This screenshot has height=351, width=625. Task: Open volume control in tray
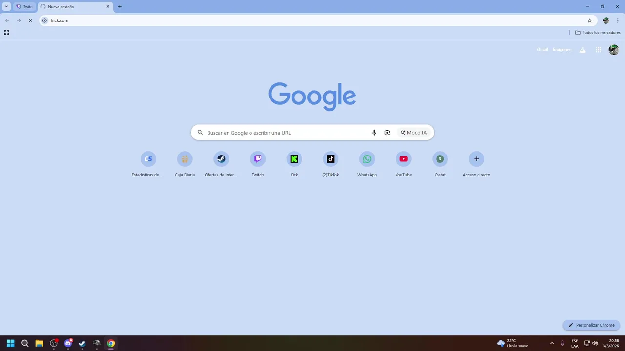pos(595,343)
